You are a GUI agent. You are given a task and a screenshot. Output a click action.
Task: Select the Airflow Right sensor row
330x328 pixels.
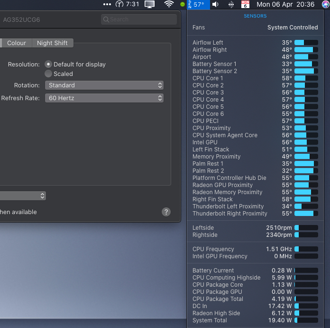[255, 50]
